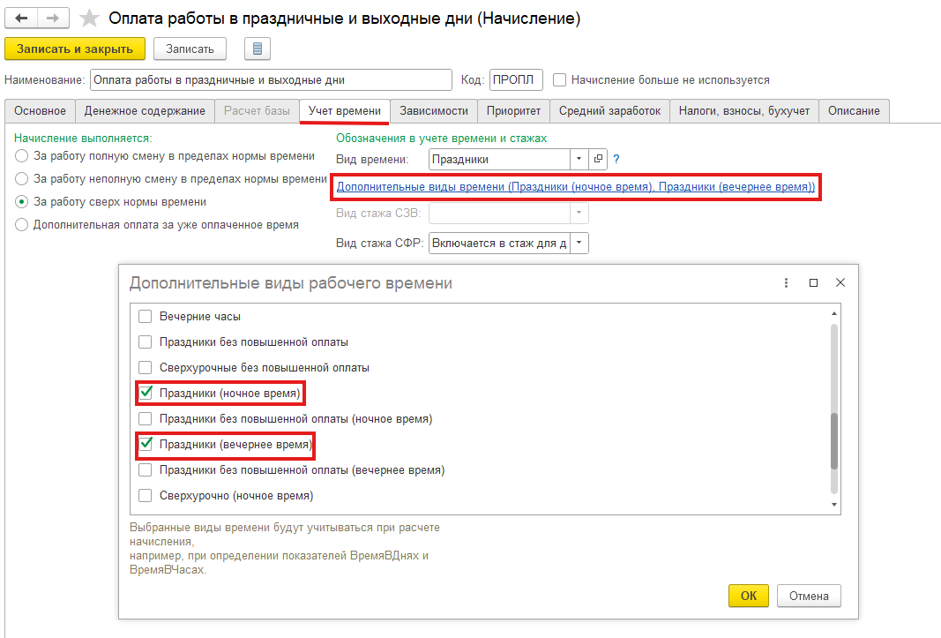Image resolution: width=941 pixels, height=638 pixels.
Task: Click the Вид времени field showing Праздники
Action: (x=499, y=159)
